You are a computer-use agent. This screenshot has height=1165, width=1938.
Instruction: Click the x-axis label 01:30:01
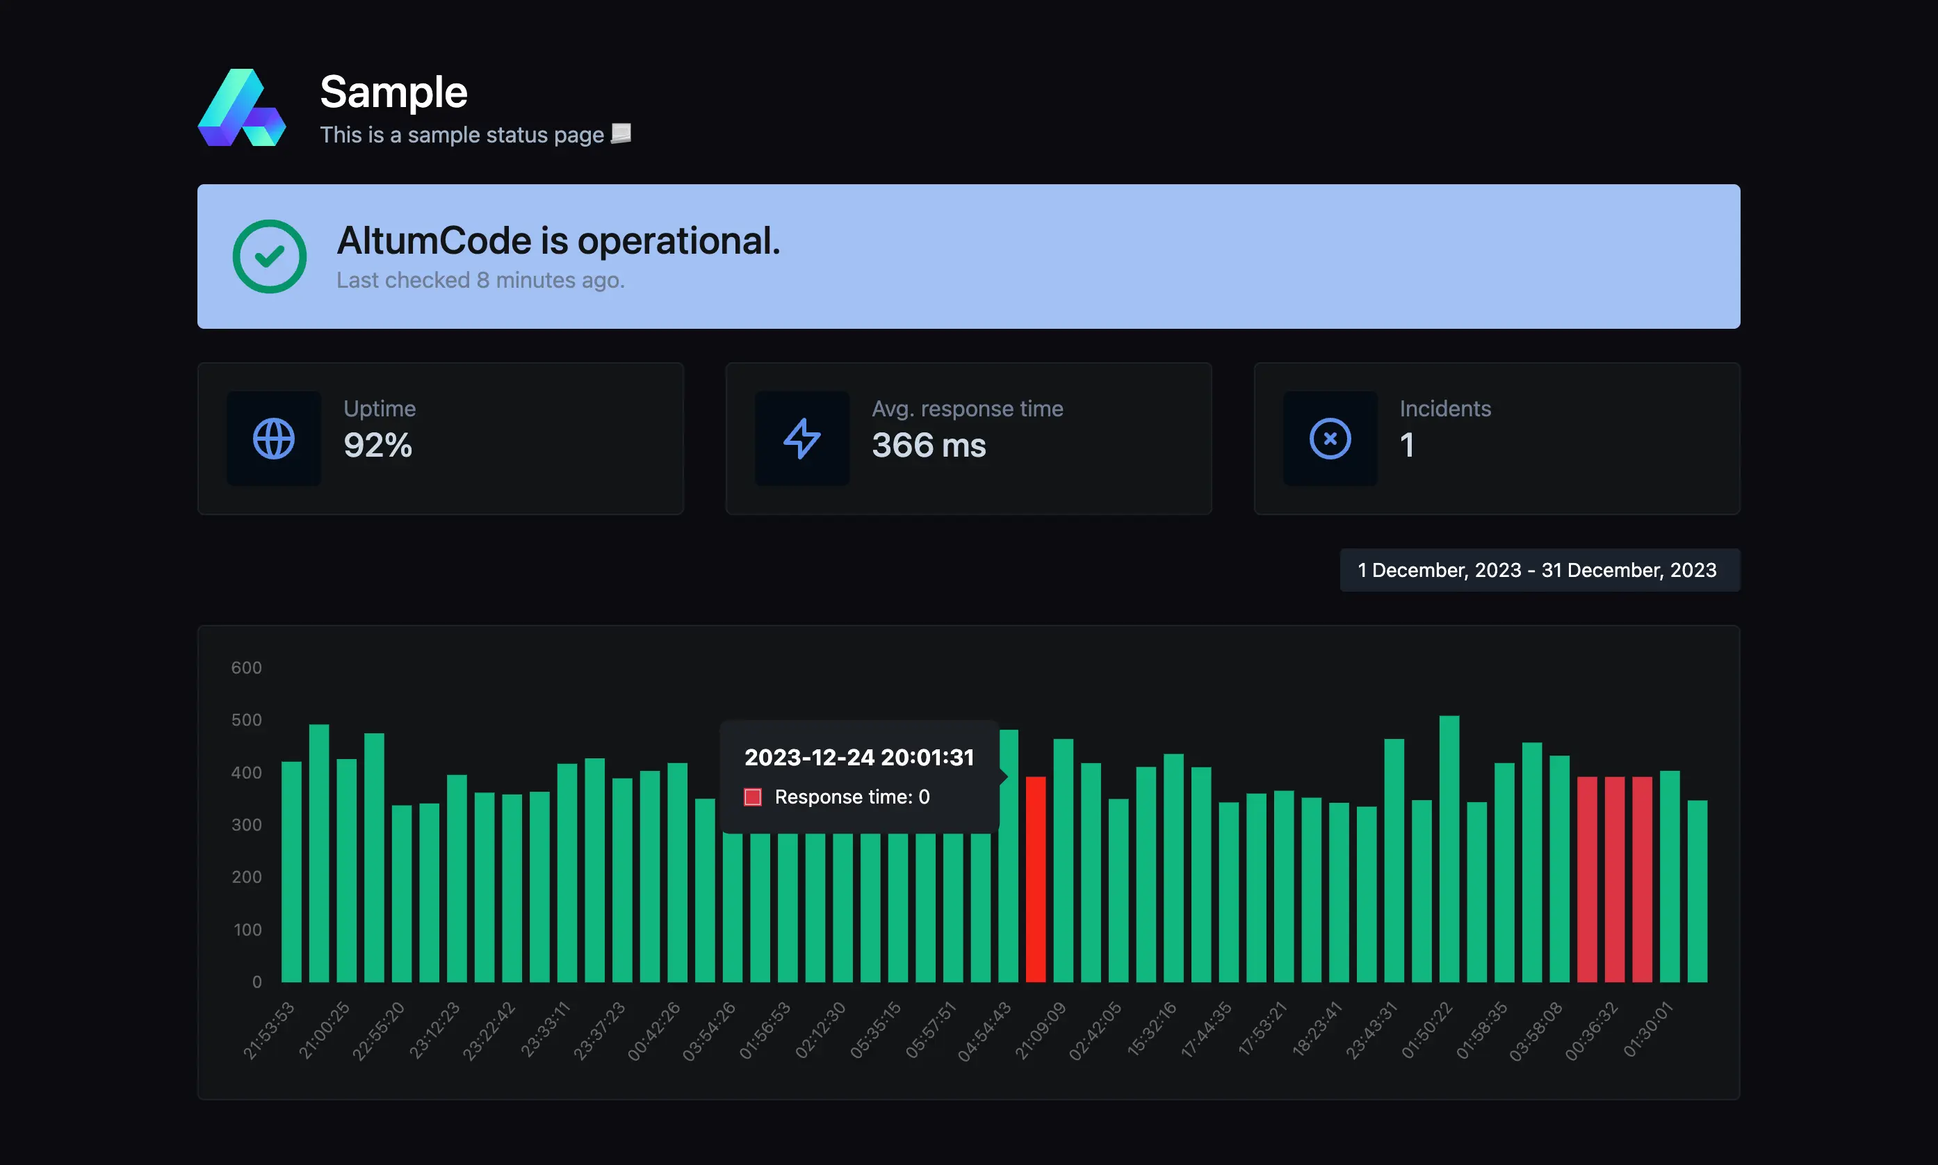point(1648,1030)
